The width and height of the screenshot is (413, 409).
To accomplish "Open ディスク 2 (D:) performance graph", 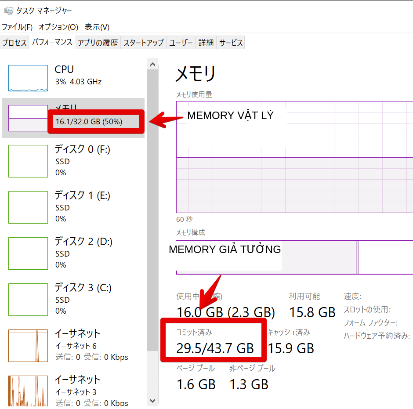I will 28,253.
